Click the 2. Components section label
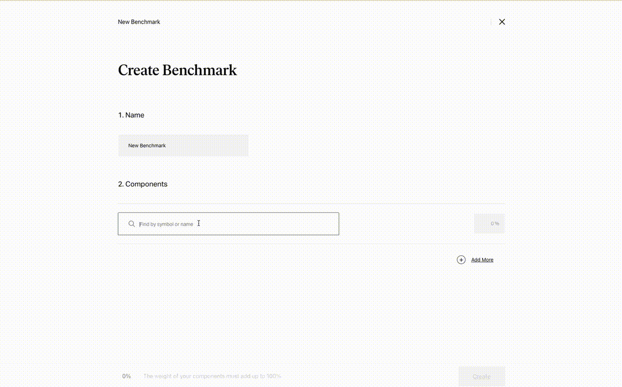The image size is (622, 387). [143, 184]
